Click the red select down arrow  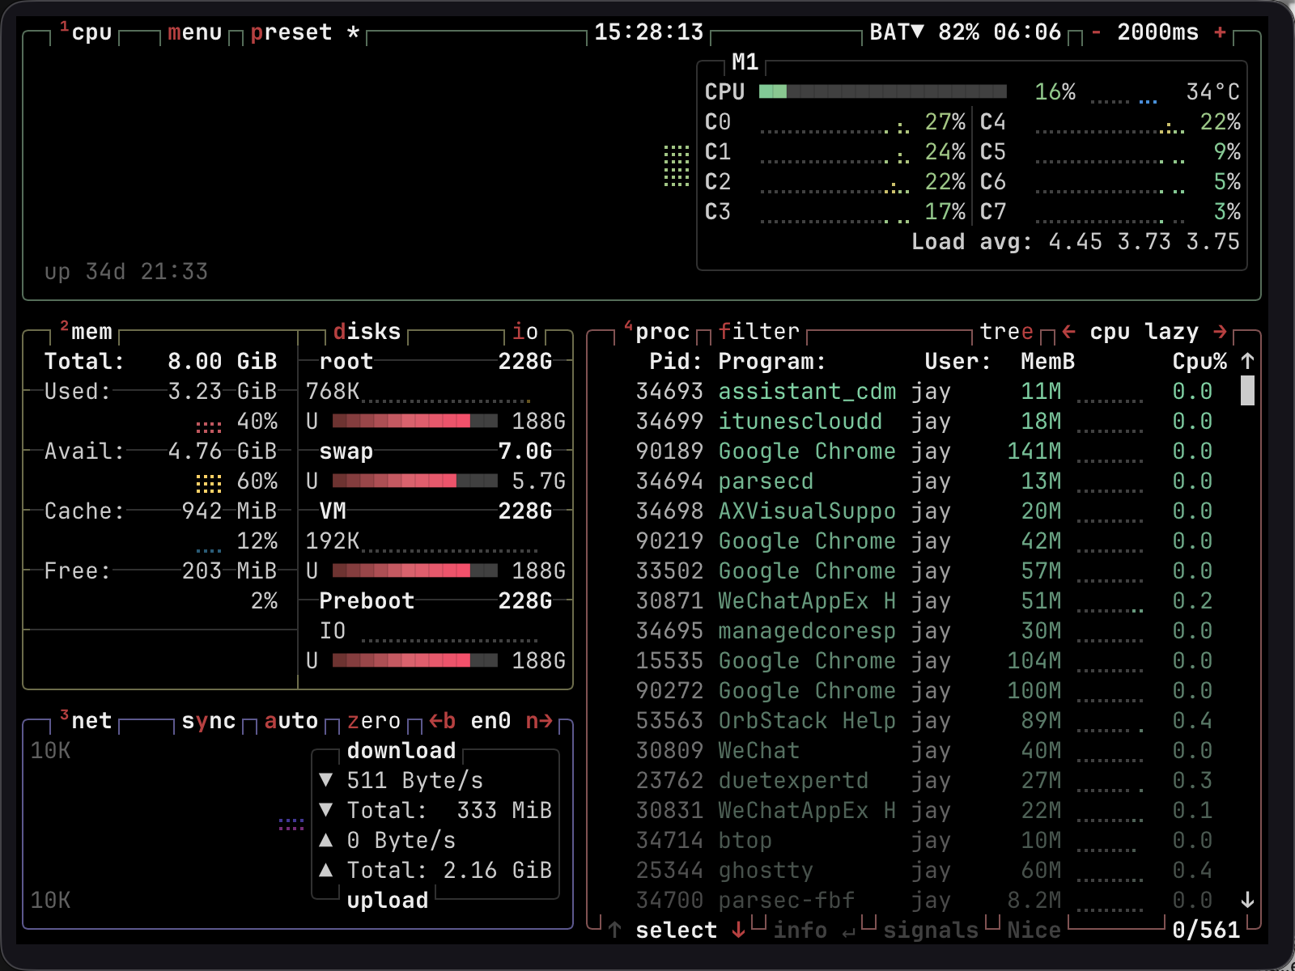tap(738, 931)
